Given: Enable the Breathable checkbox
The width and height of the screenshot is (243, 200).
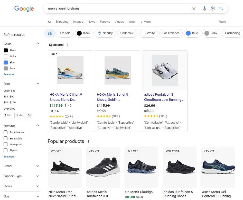Looking at the screenshot, I should click(x=6, y=138).
